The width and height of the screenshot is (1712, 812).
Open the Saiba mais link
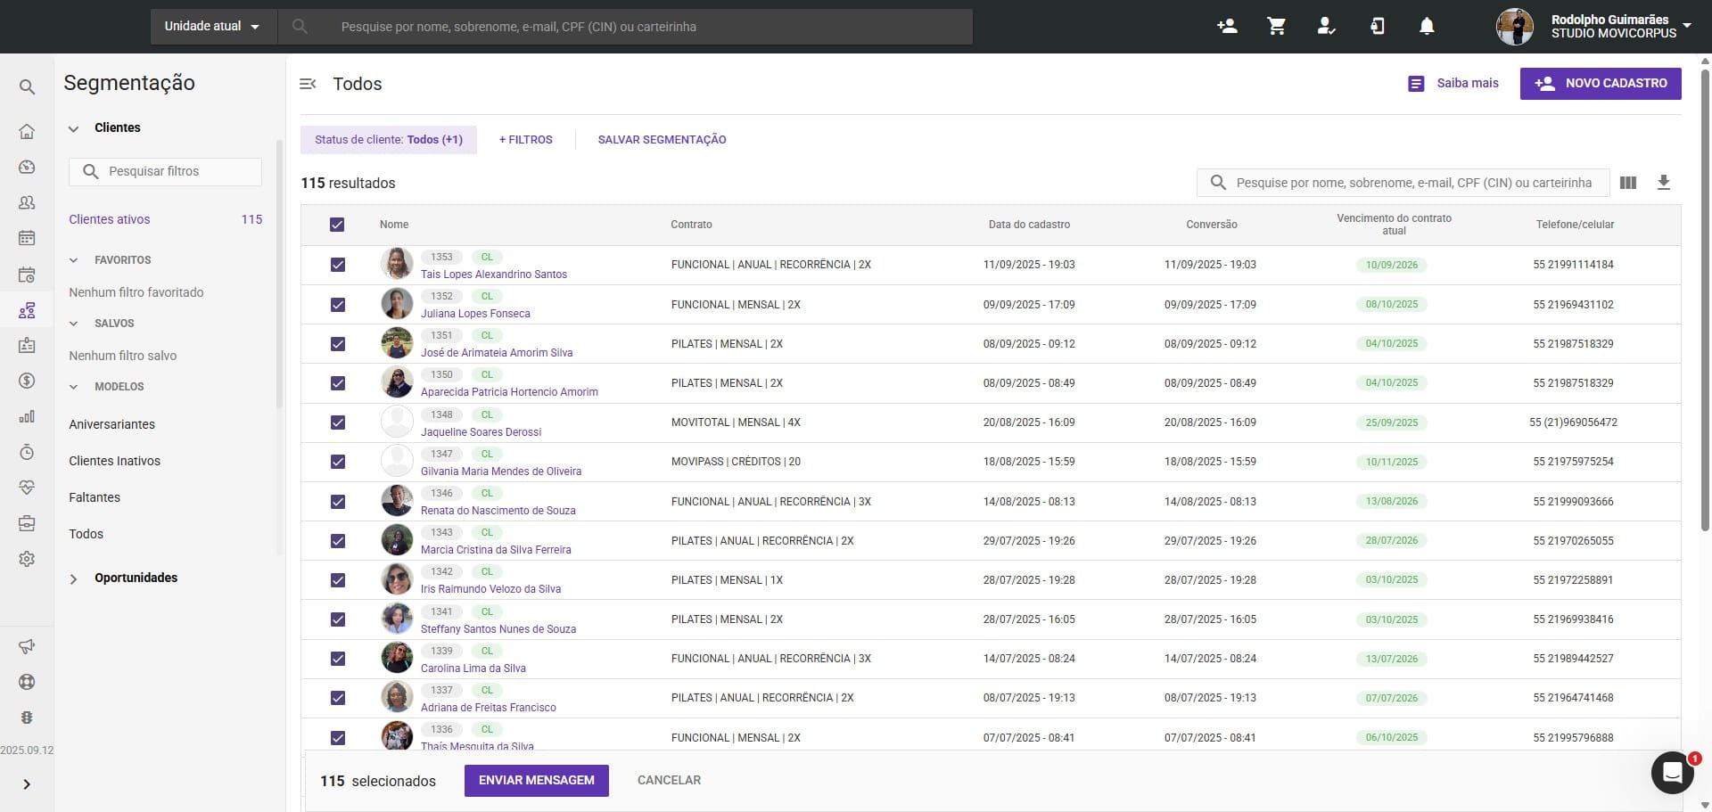(1453, 84)
